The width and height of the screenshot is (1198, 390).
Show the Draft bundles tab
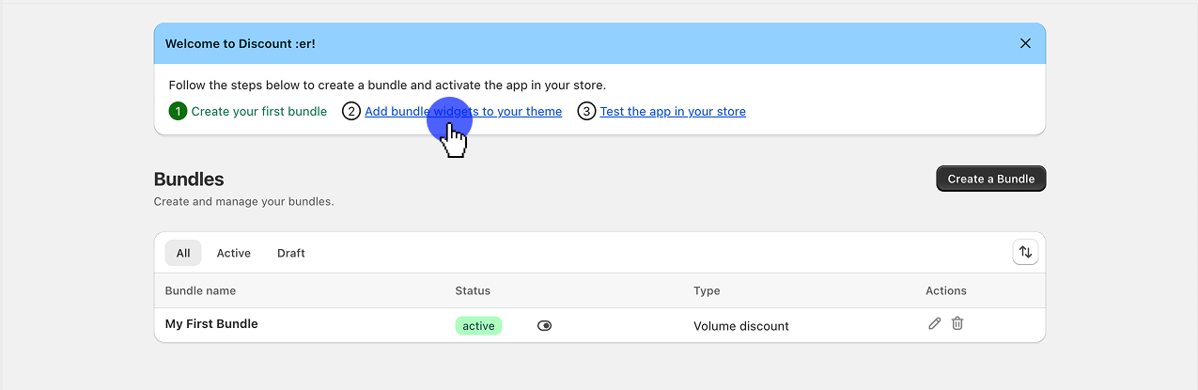click(x=290, y=253)
